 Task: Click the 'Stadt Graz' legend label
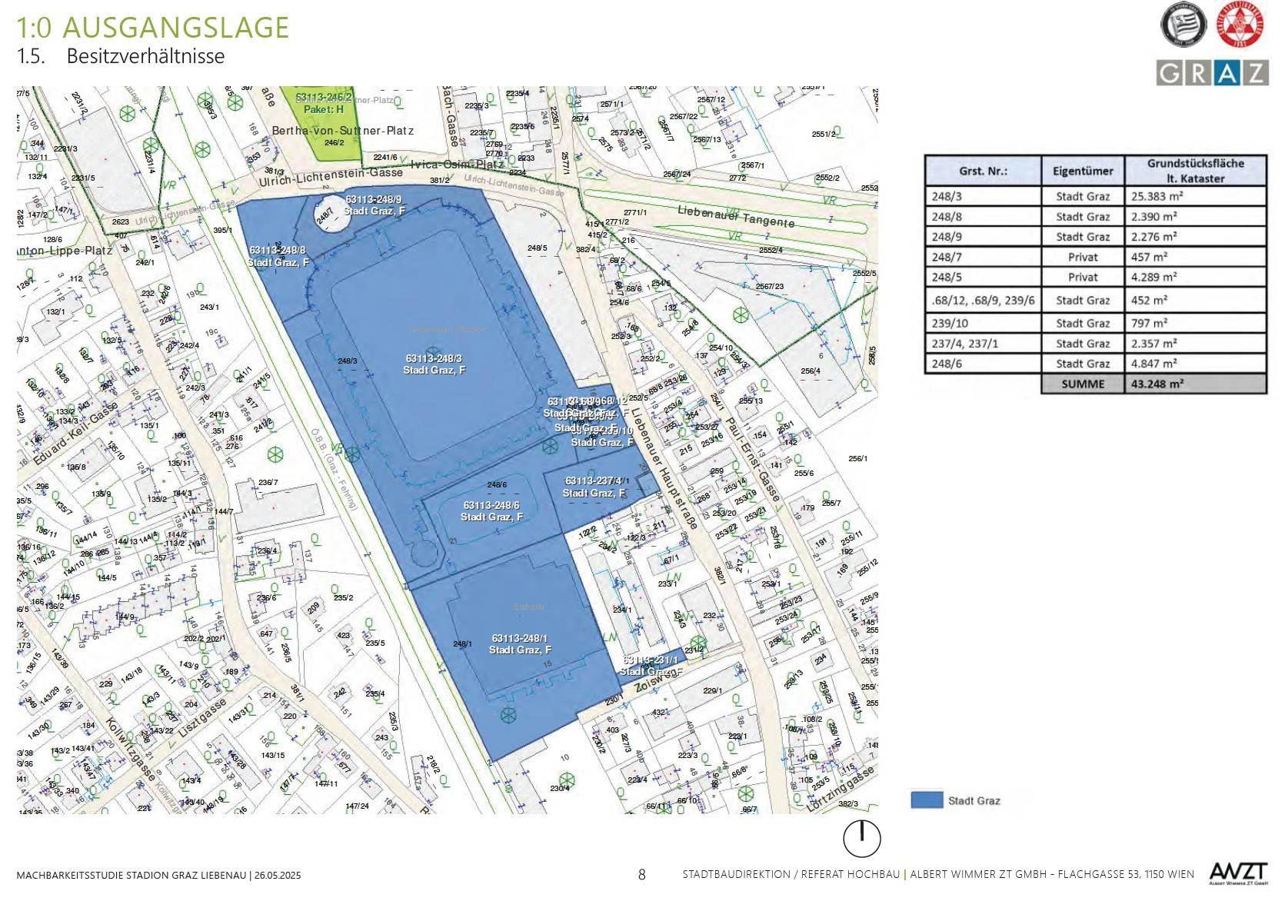(x=974, y=800)
